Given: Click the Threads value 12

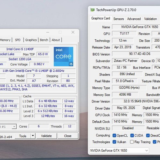Looking at the screenshot, I should [x=69, y=126].
